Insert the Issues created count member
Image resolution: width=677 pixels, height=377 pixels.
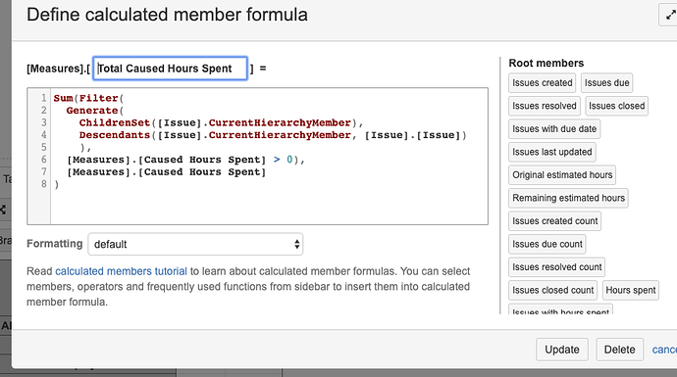[x=554, y=221]
